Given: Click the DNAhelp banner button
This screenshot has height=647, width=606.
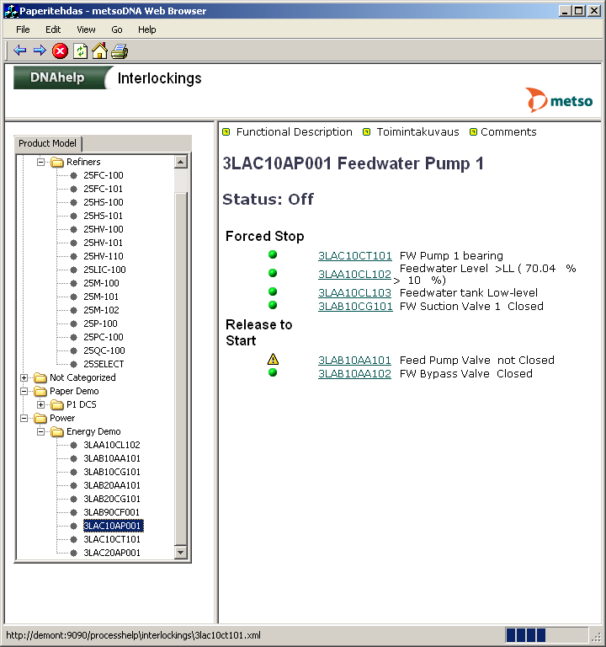Looking at the screenshot, I should click(x=58, y=78).
